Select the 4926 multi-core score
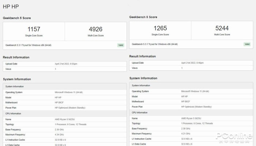 tap(95, 29)
